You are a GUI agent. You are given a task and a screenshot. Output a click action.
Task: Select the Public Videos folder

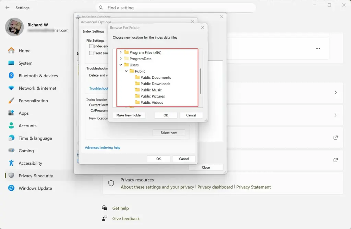click(152, 102)
